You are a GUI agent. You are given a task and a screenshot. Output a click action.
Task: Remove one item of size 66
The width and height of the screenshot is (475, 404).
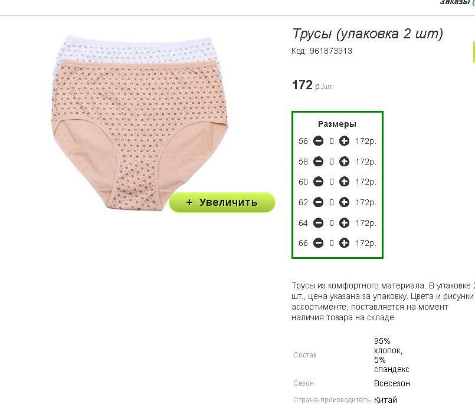tap(318, 243)
